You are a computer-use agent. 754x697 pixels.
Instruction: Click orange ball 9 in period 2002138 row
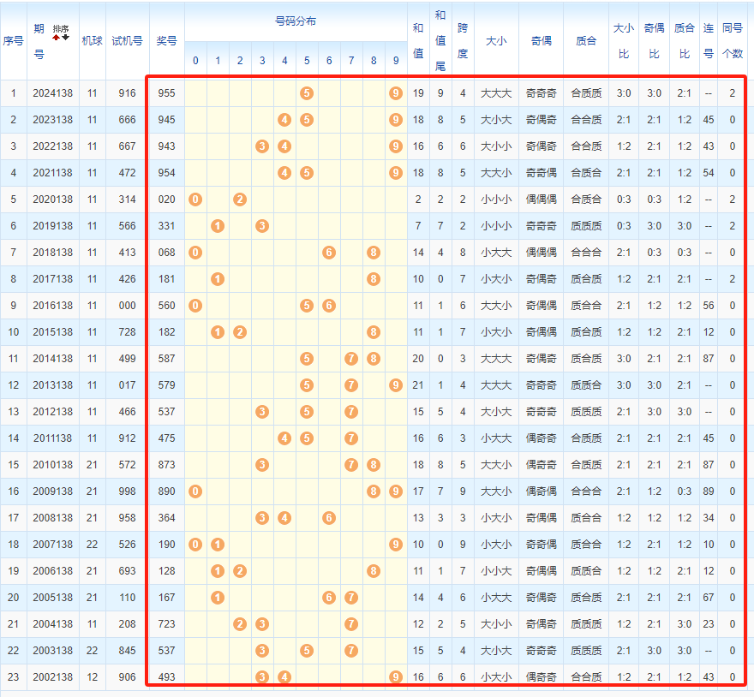coord(396,676)
